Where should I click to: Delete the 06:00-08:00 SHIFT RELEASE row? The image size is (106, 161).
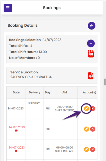[93, 149]
